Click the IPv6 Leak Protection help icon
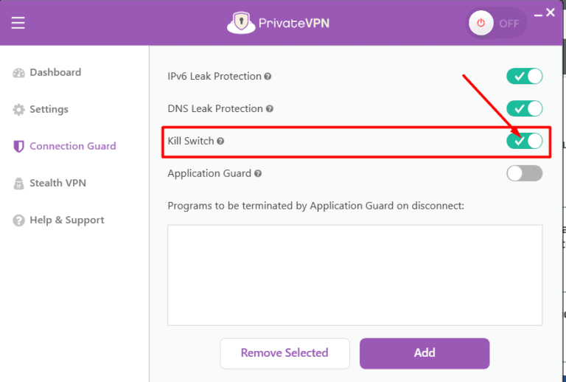The width and height of the screenshot is (566, 382). (x=268, y=77)
